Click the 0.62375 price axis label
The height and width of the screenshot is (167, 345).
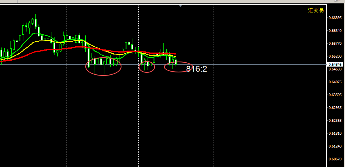pyautogui.click(x=334, y=121)
